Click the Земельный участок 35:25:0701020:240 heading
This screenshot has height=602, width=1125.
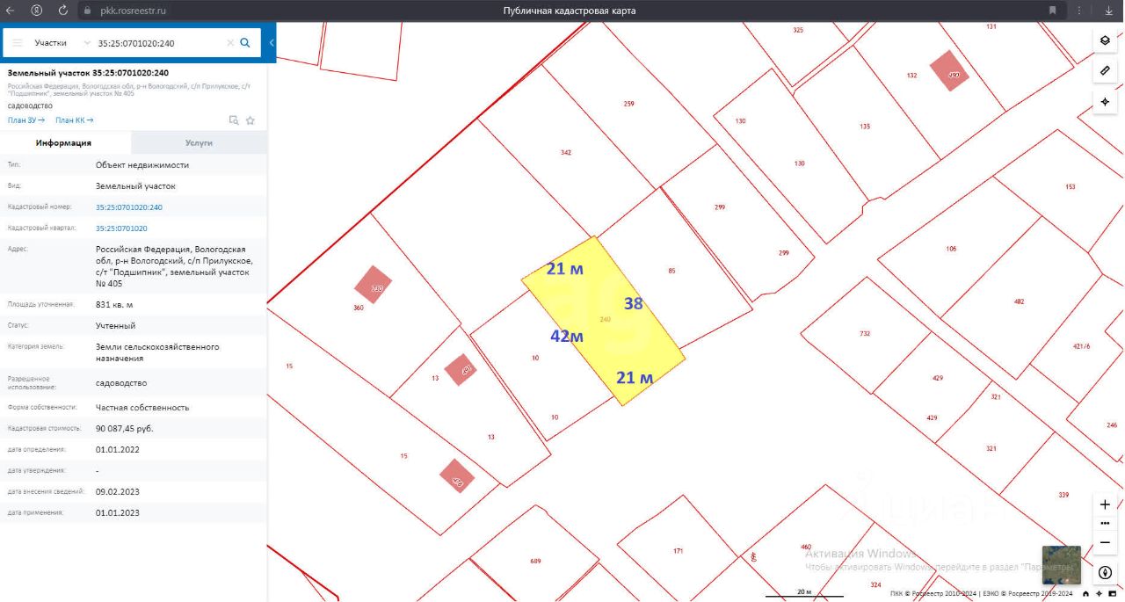coord(88,73)
